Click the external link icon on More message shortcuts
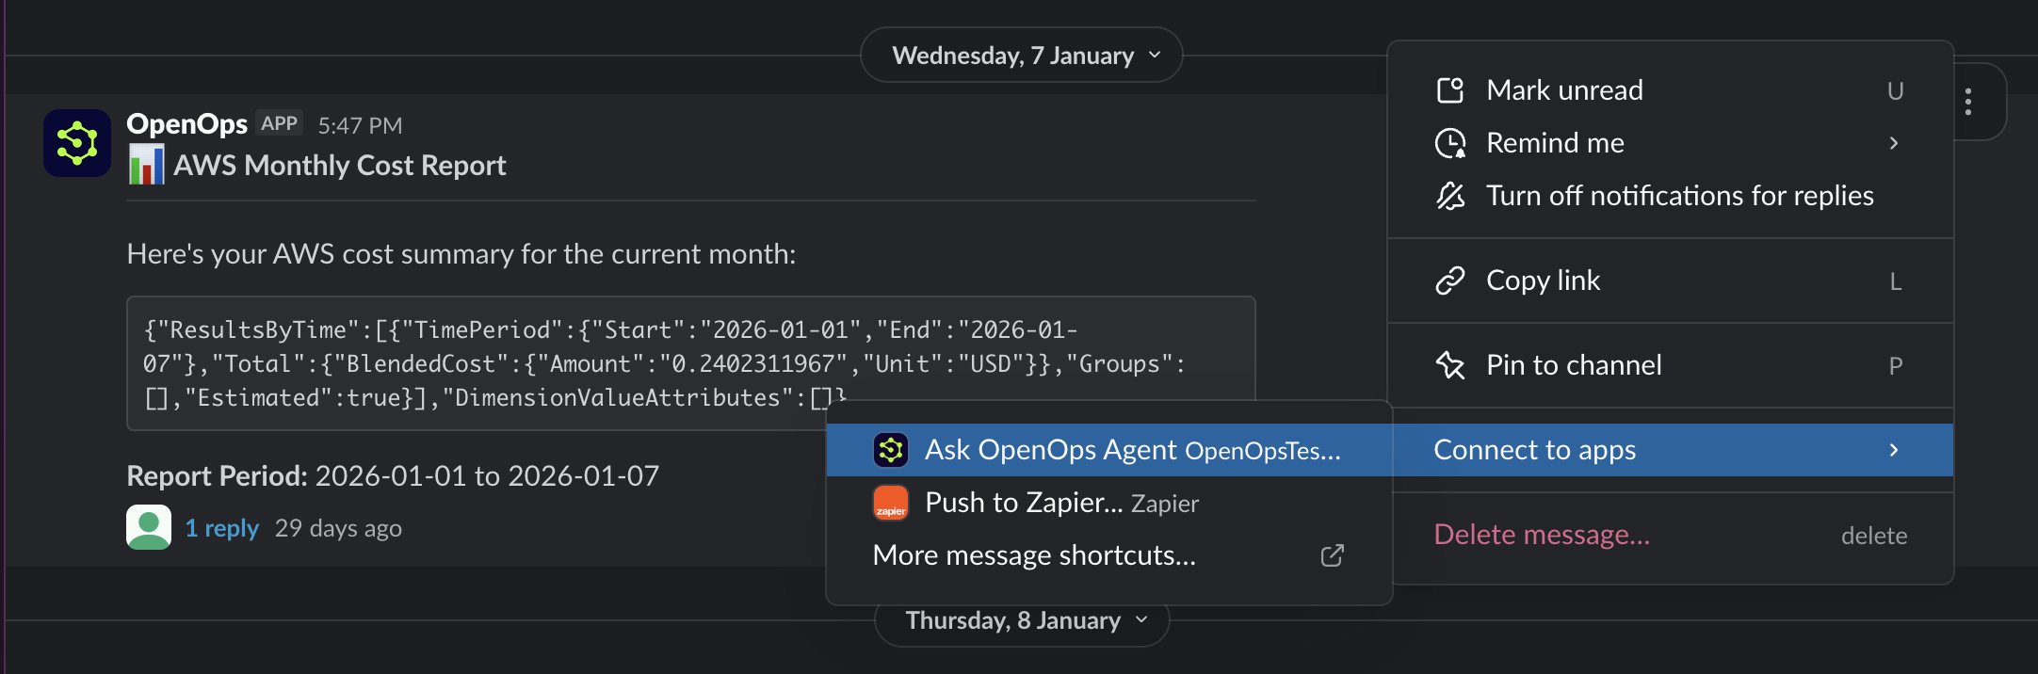This screenshot has width=2038, height=674. click(x=1330, y=556)
